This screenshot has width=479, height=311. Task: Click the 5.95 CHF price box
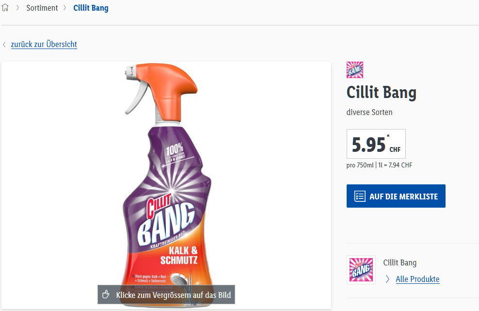coord(376,144)
